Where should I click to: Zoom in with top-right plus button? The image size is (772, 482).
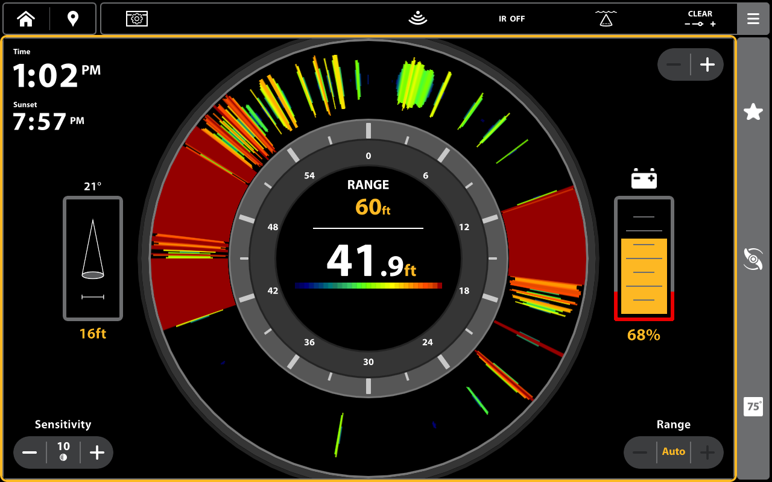tap(707, 64)
